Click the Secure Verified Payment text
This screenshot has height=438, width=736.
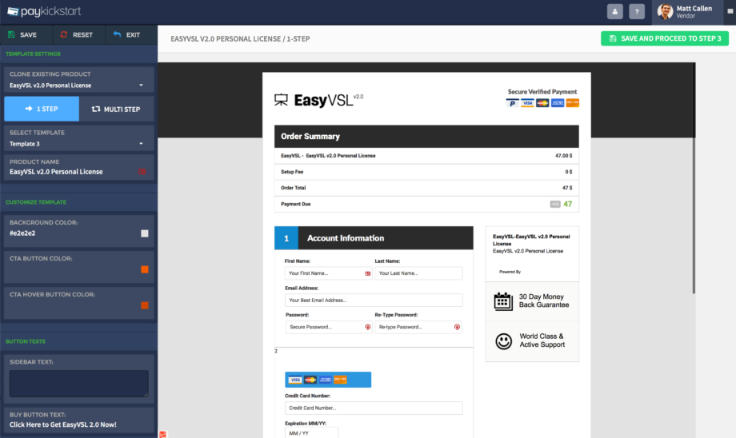(x=542, y=92)
